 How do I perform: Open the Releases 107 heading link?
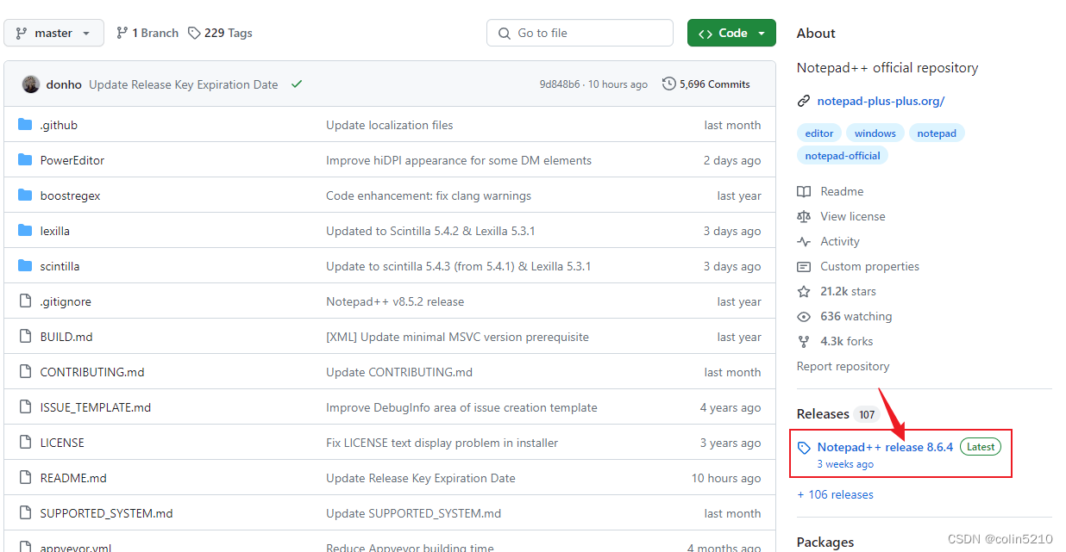[837, 414]
